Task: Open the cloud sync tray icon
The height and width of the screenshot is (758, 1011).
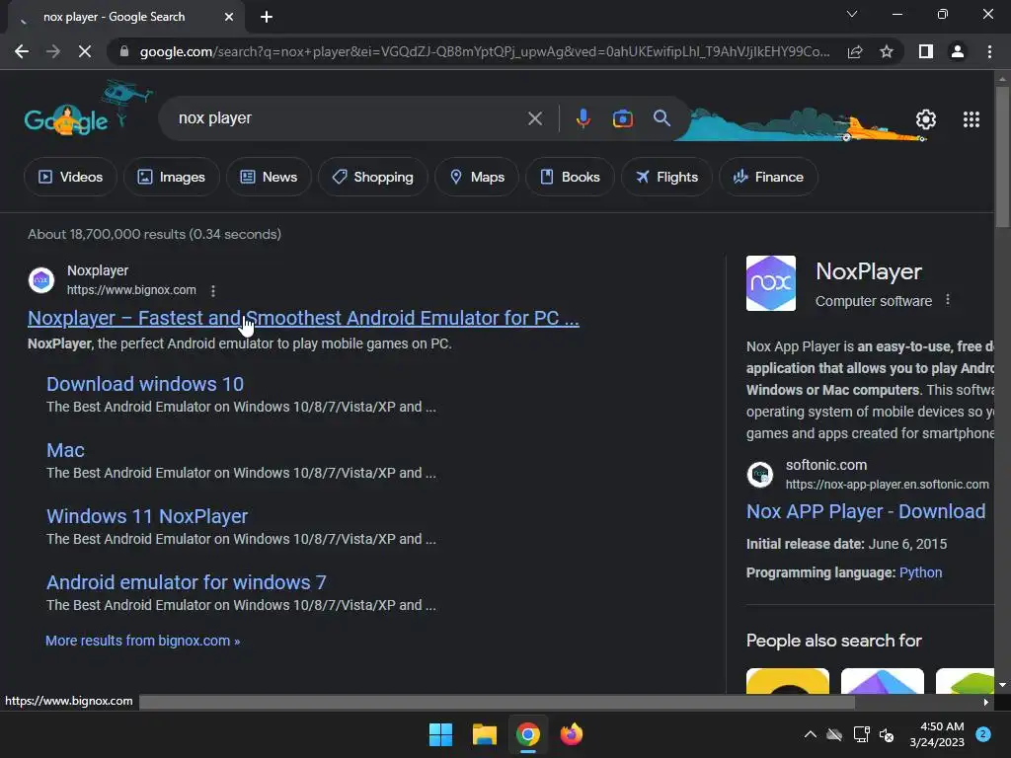Action: click(x=834, y=734)
